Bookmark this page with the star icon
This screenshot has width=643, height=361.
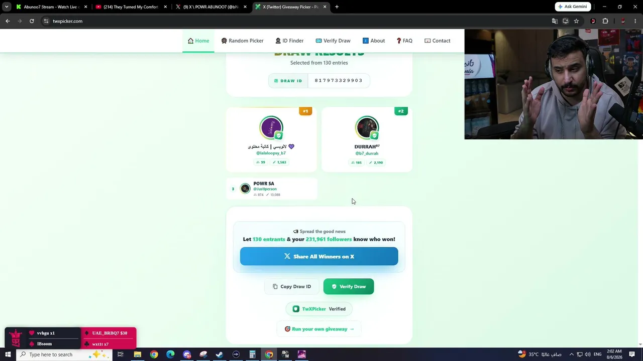[576, 21]
